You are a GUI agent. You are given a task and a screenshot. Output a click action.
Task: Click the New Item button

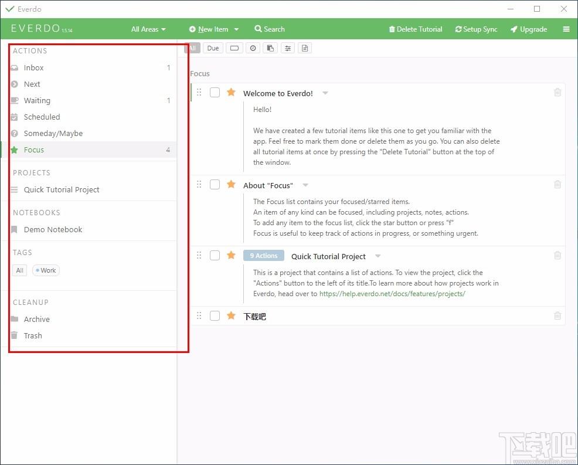coord(209,29)
